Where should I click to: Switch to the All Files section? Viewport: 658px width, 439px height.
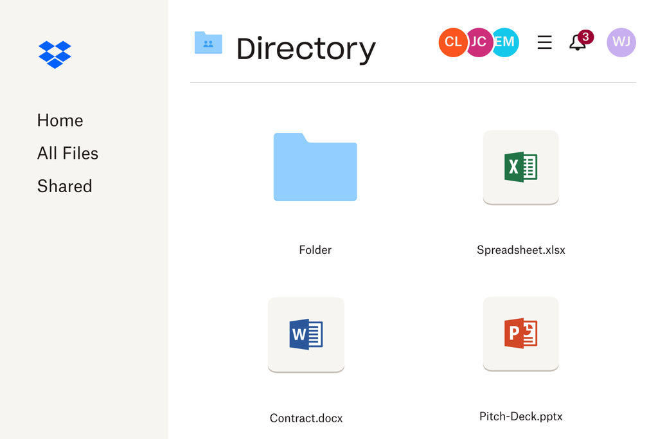coord(67,153)
